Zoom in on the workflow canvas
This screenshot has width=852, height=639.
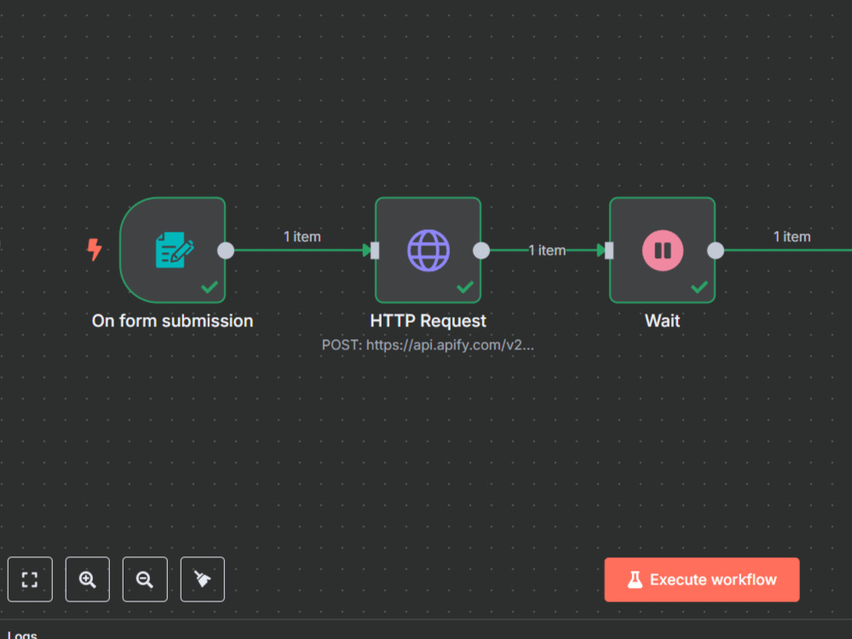(88, 579)
